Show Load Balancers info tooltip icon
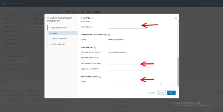This screenshot has width=223, height=112. [95, 47]
